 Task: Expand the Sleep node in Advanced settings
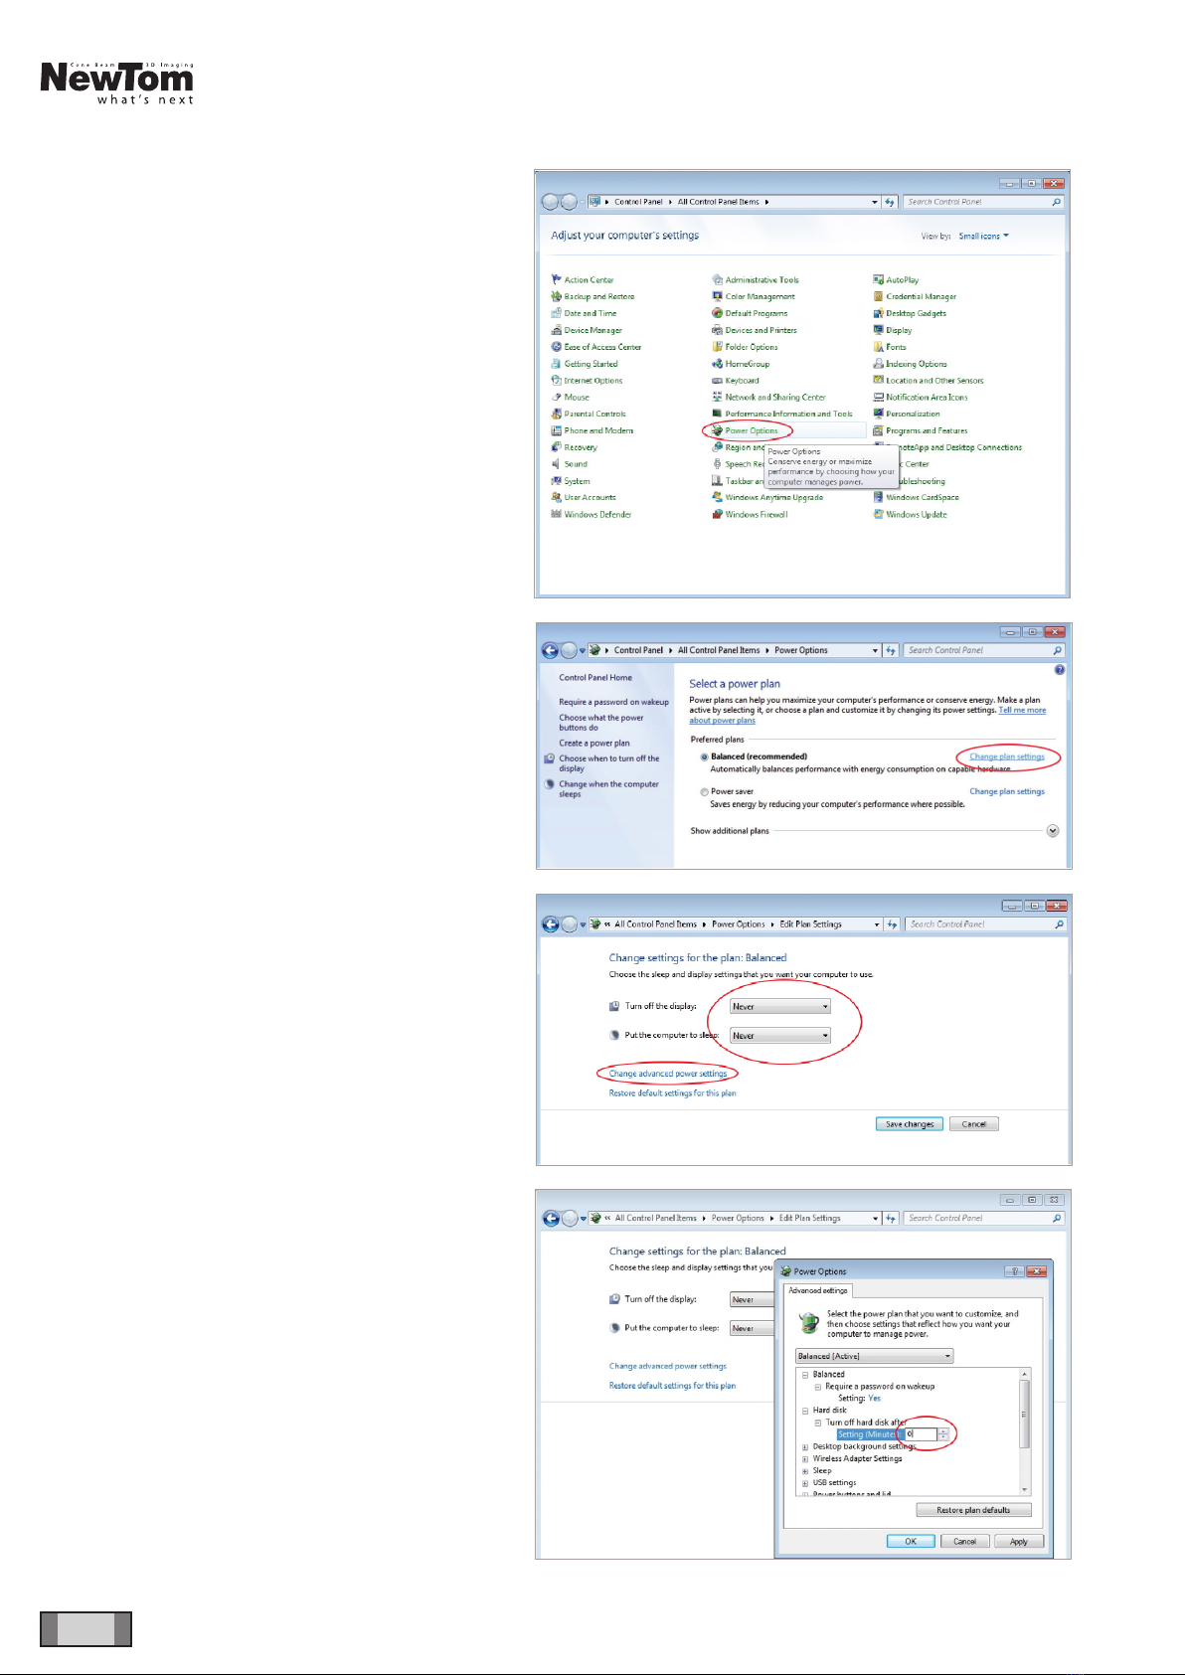click(x=804, y=1471)
